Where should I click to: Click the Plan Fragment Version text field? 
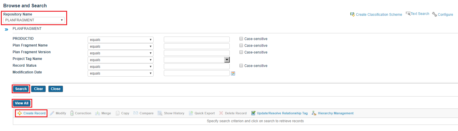197,53
